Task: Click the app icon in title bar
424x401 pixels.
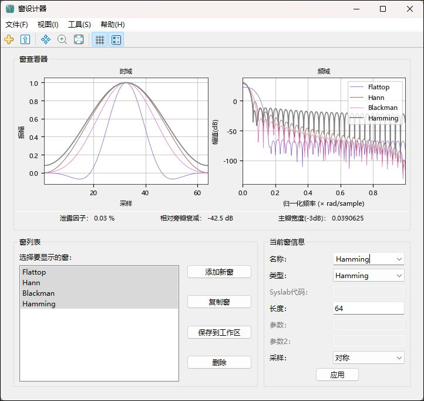Action: pyautogui.click(x=10, y=9)
